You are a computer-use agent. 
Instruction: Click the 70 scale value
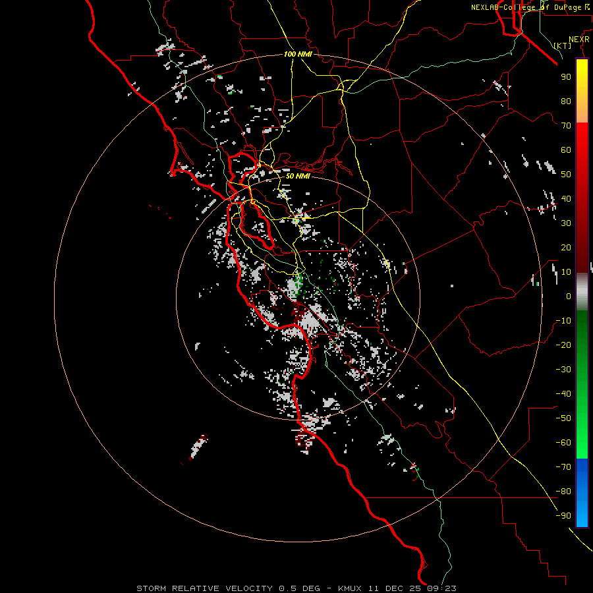(566, 126)
